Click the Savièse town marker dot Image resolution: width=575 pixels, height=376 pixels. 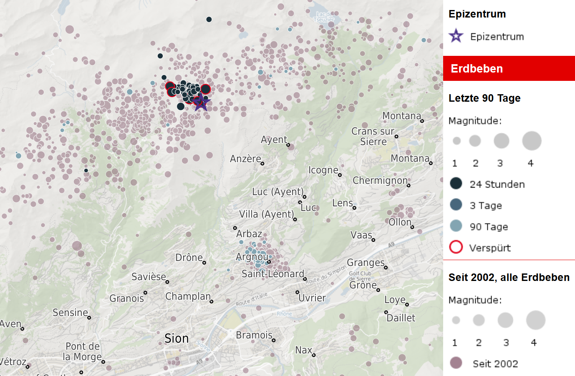click(x=167, y=282)
